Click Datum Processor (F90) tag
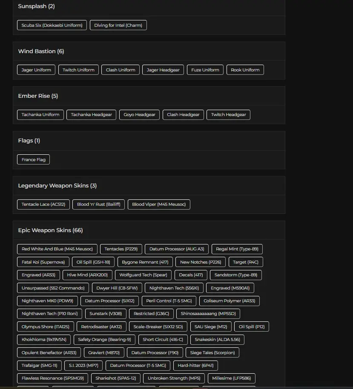Screen dimensions: 353x389 155,352
